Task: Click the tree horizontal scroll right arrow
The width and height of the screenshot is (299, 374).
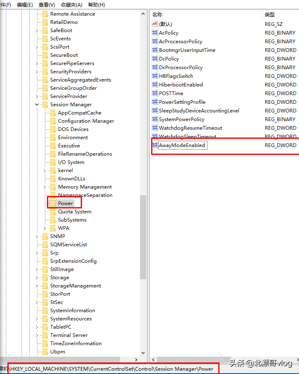Action: pyautogui.click(x=136, y=360)
